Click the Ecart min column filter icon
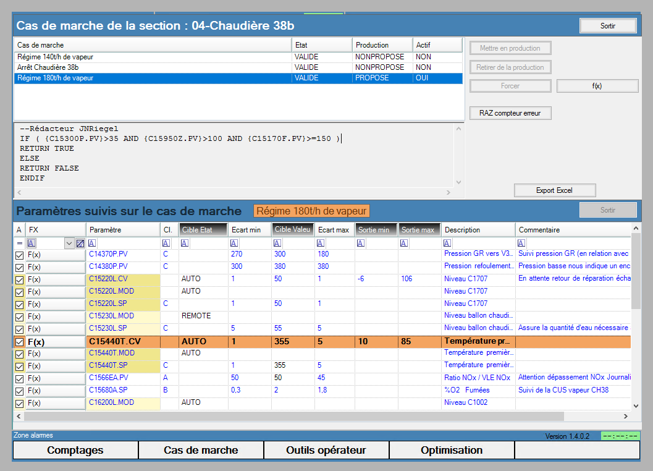The image size is (653, 471). point(234,243)
